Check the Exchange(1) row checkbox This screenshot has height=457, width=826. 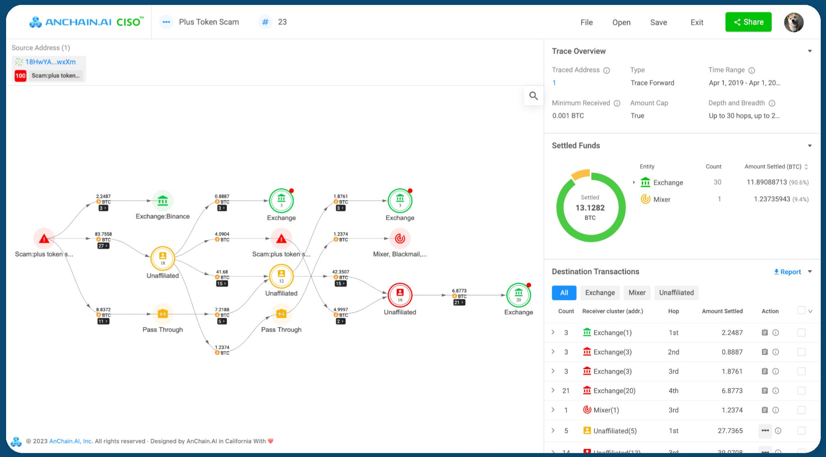(801, 333)
